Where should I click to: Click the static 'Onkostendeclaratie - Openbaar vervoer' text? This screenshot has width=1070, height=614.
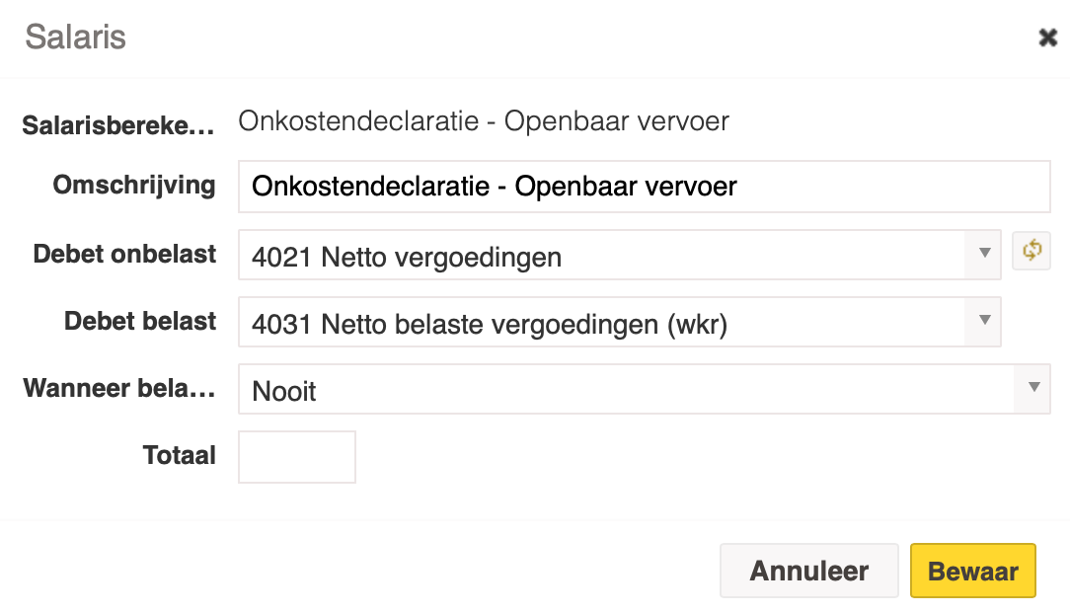click(x=484, y=120)
